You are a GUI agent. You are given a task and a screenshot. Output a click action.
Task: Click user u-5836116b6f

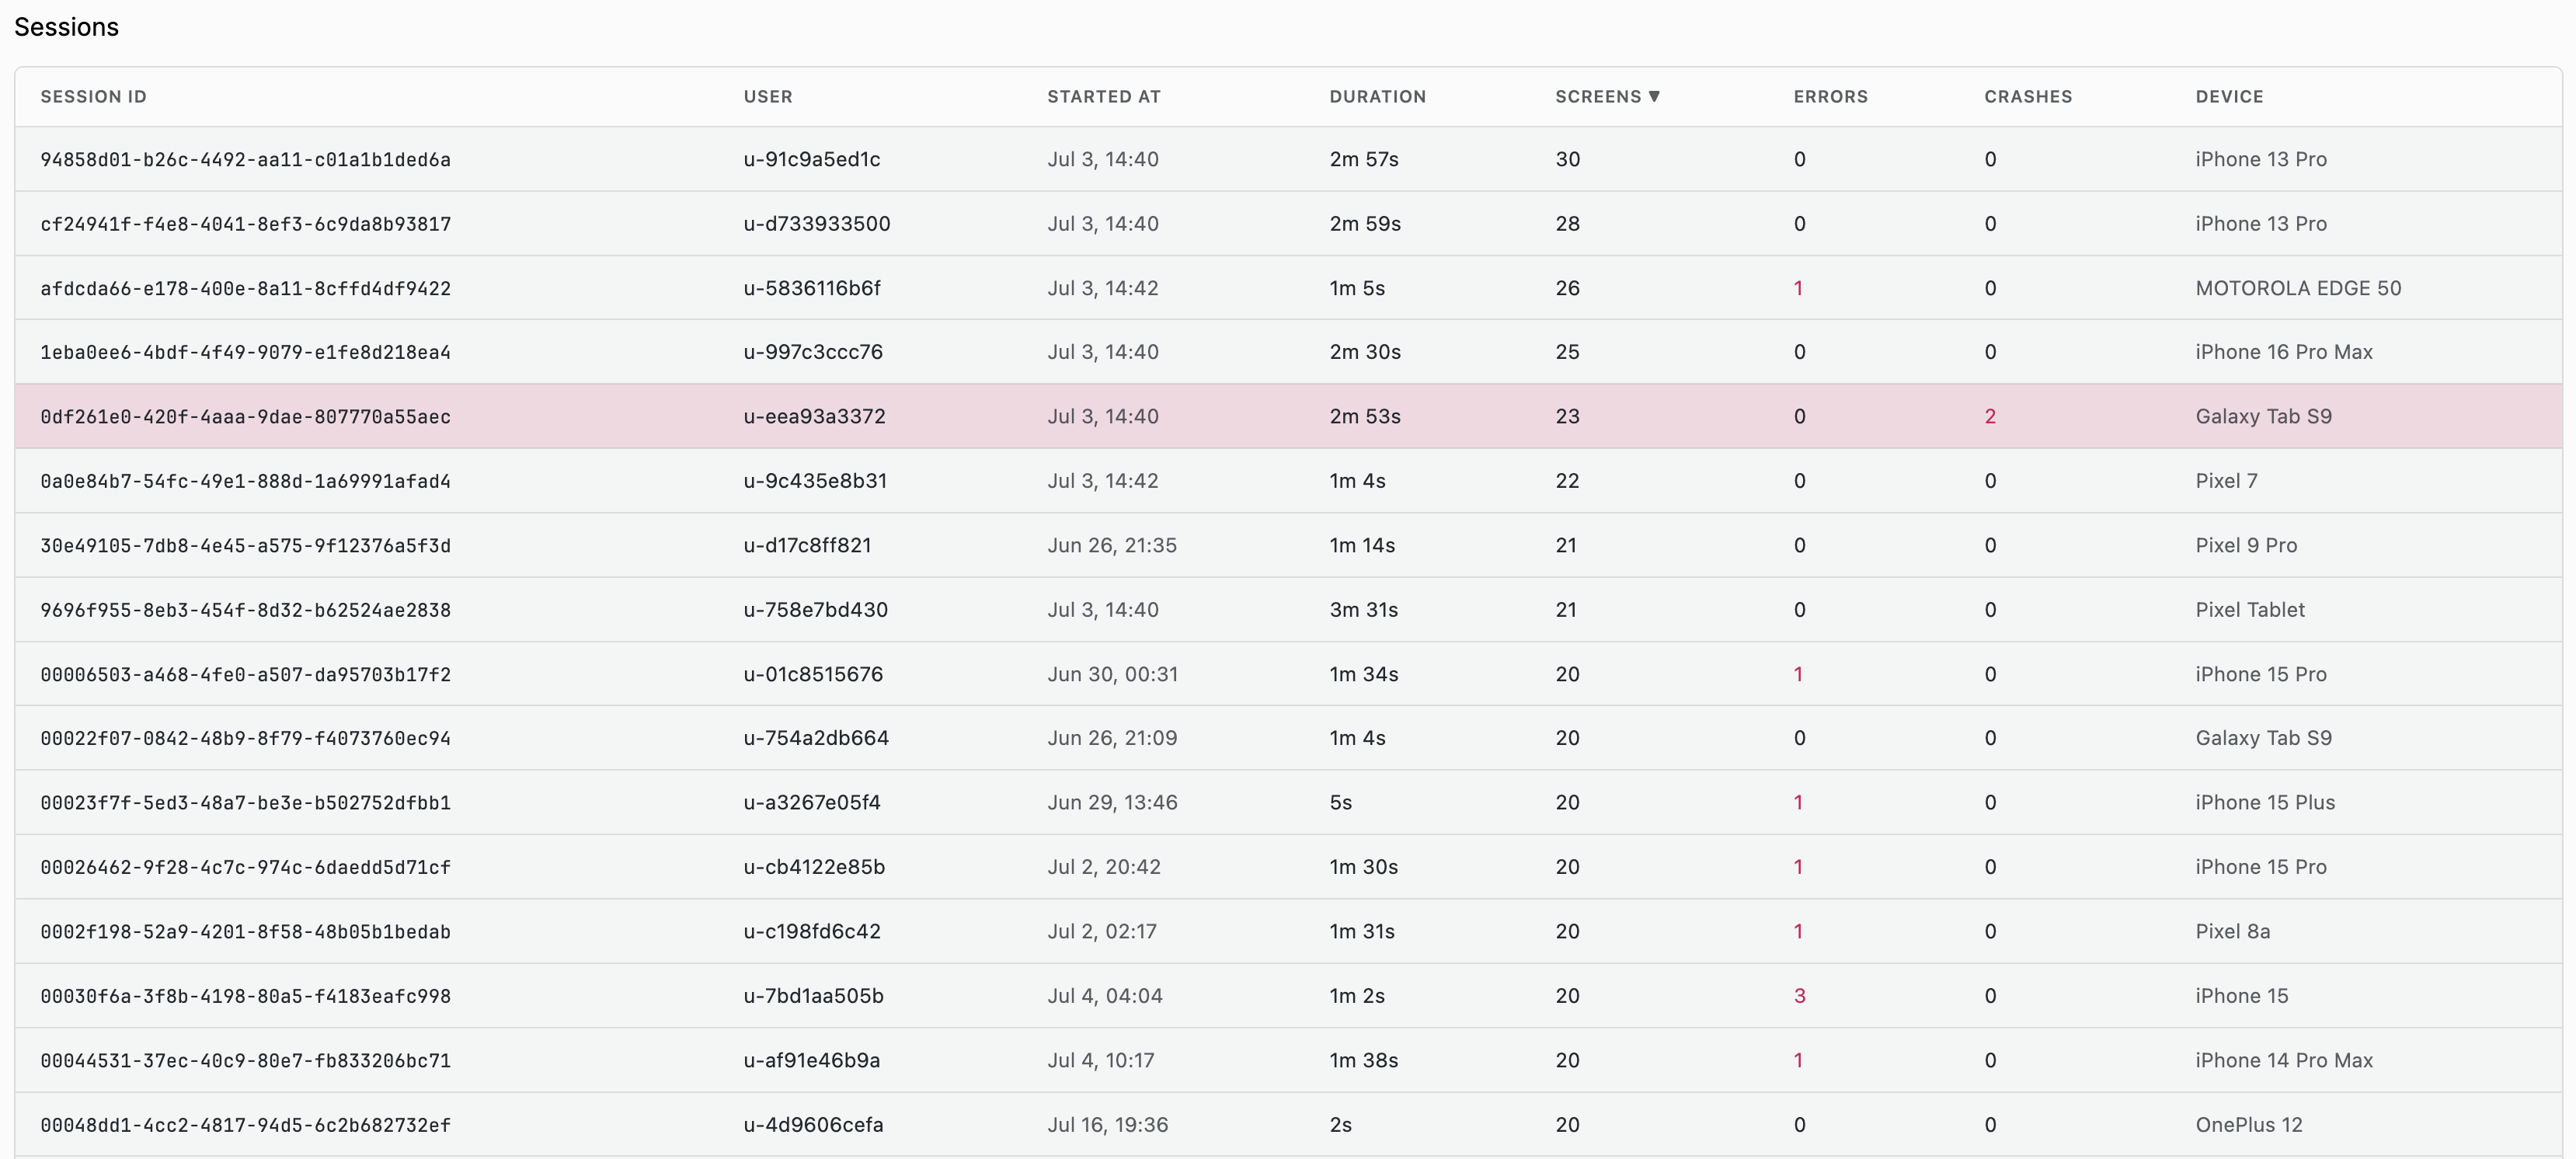pyautogui.click(x=811, y=288)
